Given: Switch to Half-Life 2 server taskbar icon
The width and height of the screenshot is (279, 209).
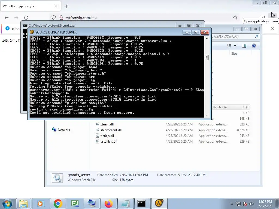Looking at the screenshot, I should 159,203.
